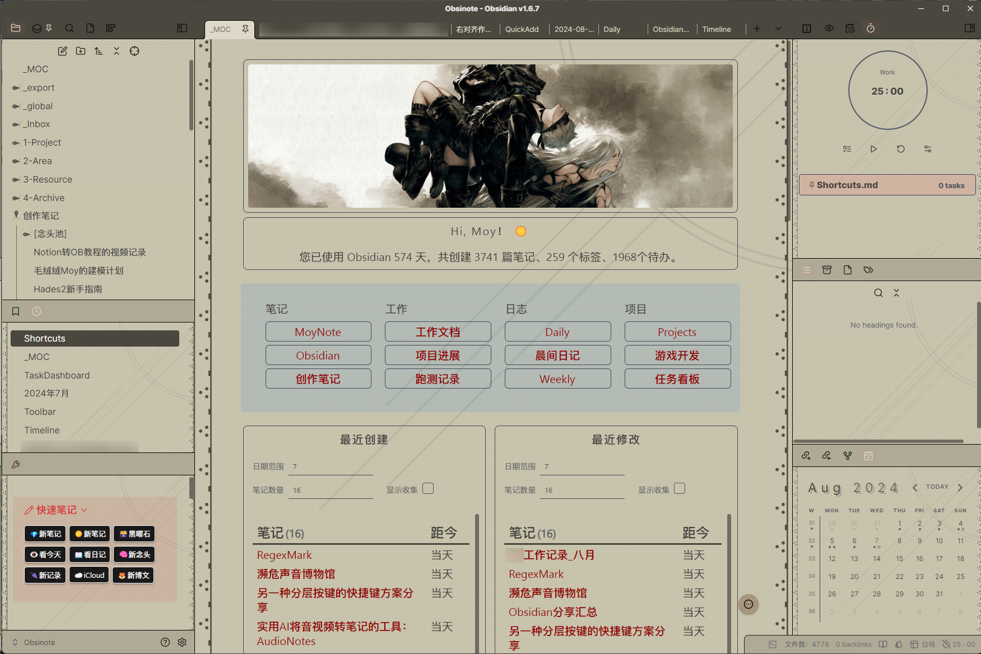Expand the 3-Resource folder
Screen dimensions: 981x654
[x=48, y=179]
